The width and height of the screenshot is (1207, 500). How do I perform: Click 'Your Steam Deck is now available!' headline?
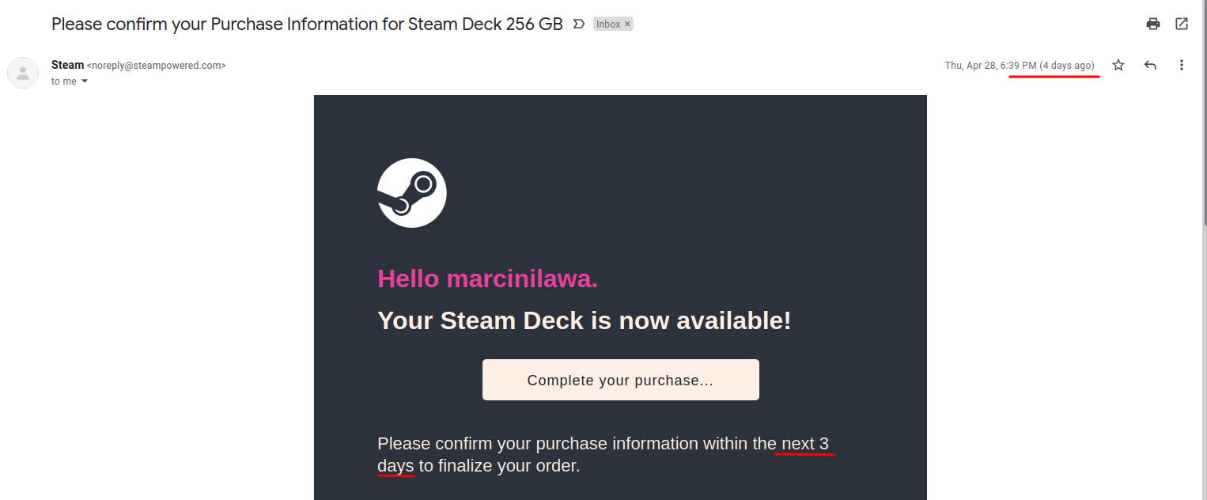point(585,320)
